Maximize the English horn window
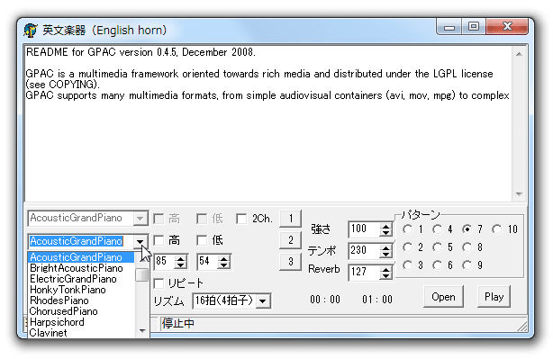The image size is (553, 359). pyautogui.click(x=474, y=27)
